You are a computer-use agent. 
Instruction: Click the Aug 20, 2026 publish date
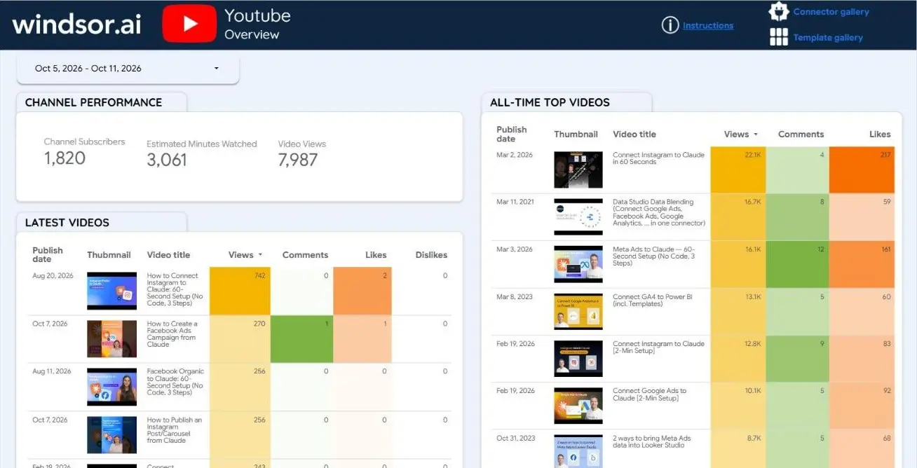pos(53,276)
